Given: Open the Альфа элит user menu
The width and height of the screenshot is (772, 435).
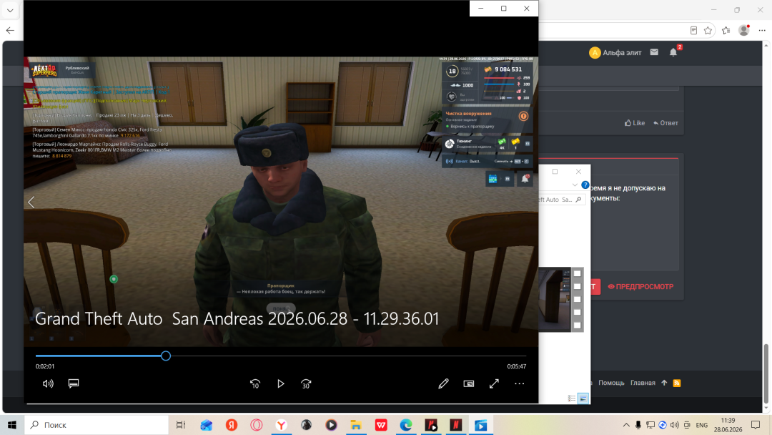Looking at the screenshot, I should click(615, 53).
